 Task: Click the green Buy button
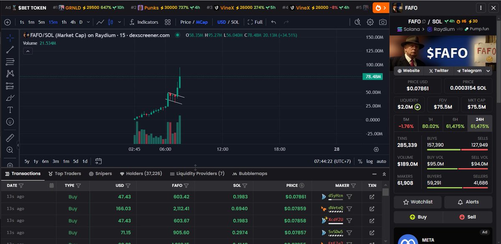[418, 217]
